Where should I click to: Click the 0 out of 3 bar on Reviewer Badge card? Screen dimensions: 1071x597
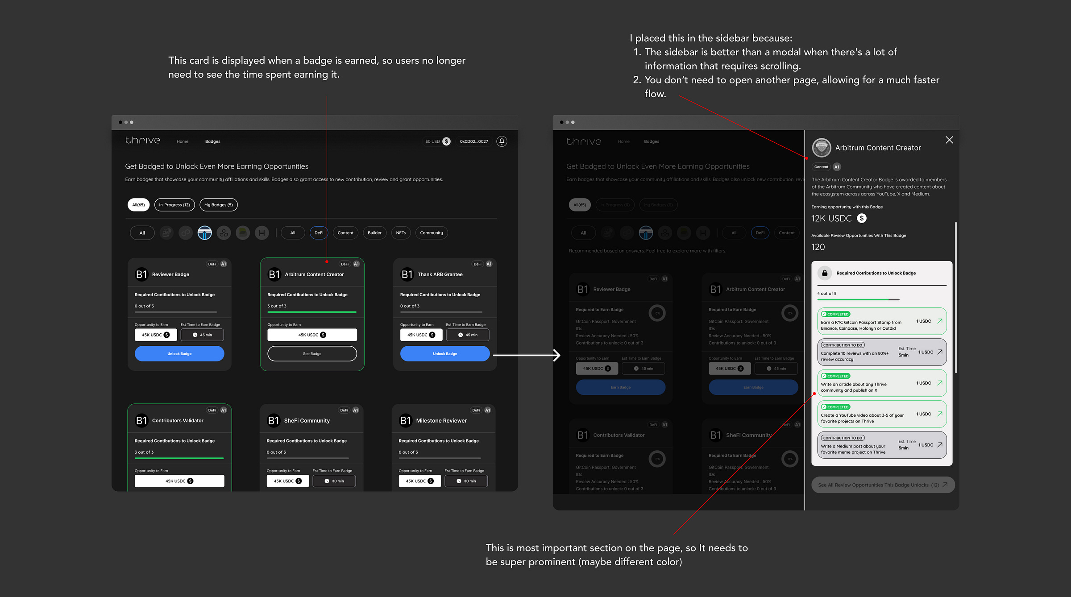point(176,312)
